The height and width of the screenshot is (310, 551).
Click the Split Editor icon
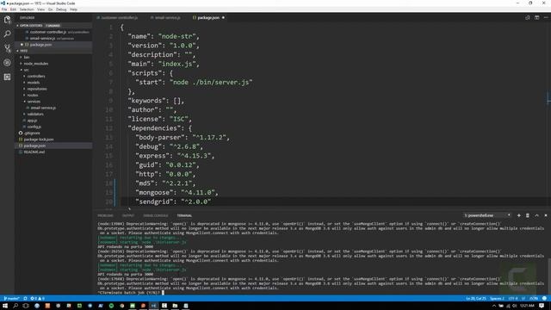tap(536, 17)
